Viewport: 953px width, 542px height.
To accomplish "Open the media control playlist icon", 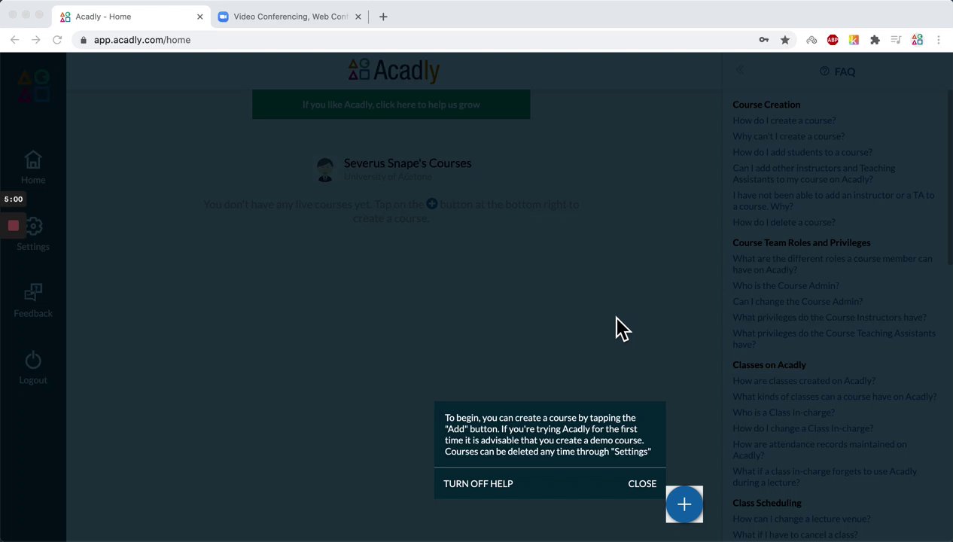I will pos(896,40).
